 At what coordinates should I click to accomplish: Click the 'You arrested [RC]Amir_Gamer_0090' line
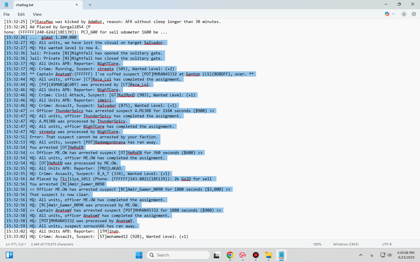click(x=54, y=184)
